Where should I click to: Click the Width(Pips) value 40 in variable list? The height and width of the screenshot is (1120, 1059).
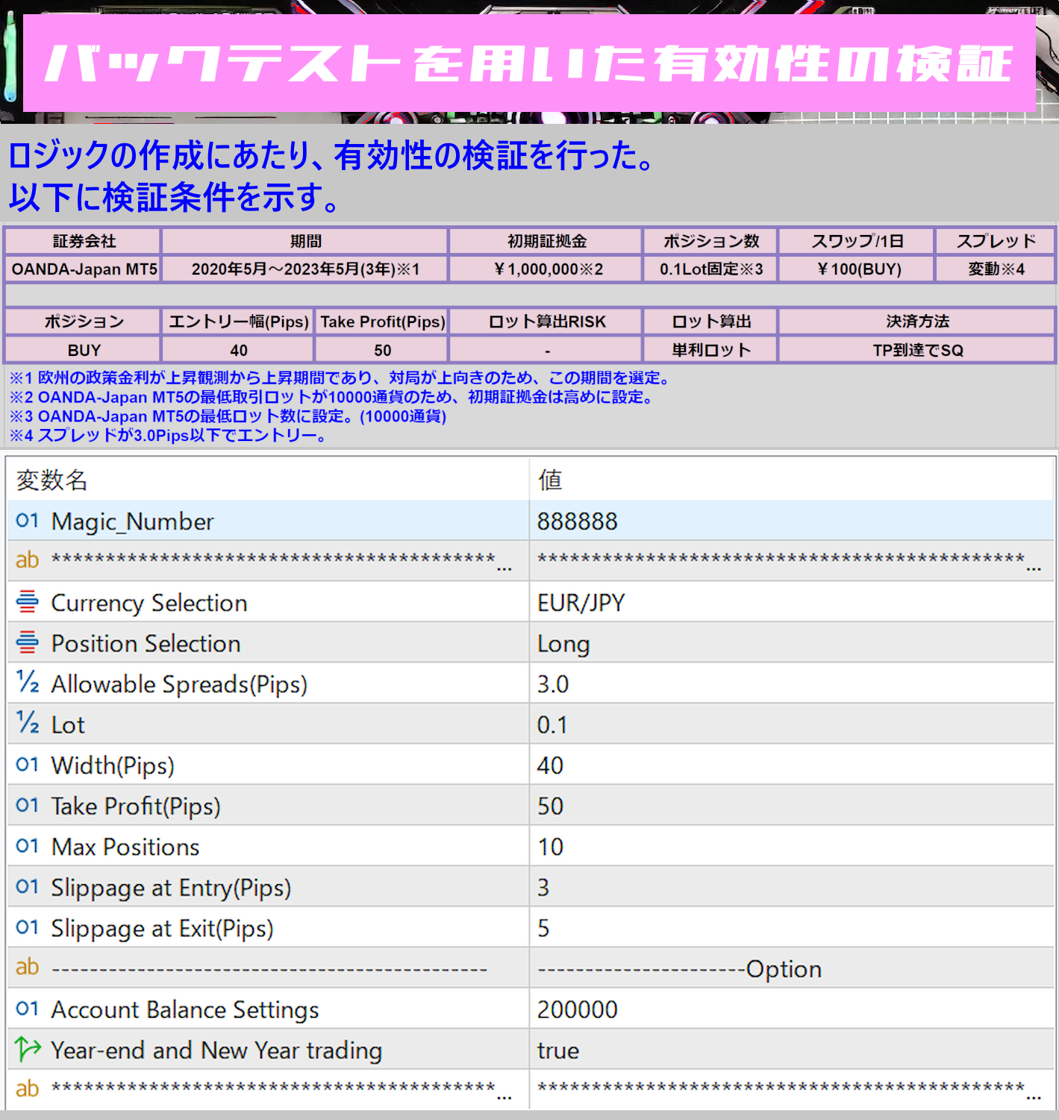pos(550,766)
